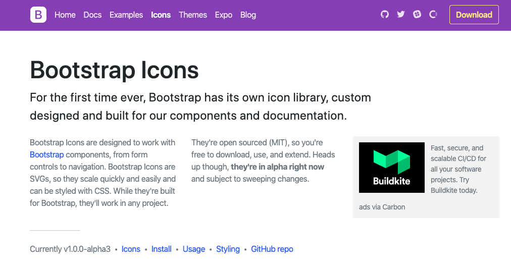Screen dimensions: 511x266
Task: Open the Examples nav item
Action: click(x=126, y=15)
